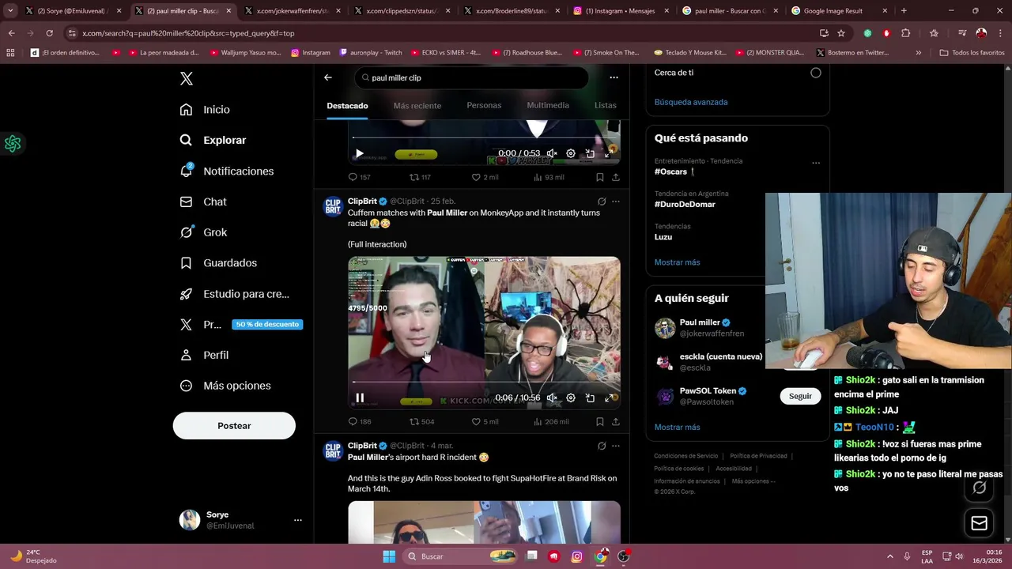Go to Inicio in the sidebar

(205, 109)
